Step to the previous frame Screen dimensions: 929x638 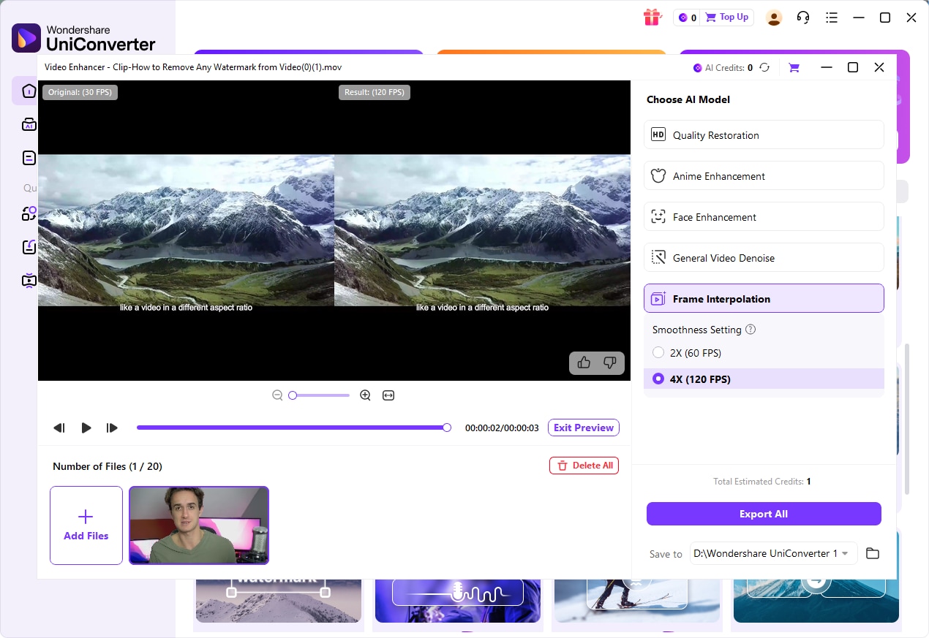point(59,428)
